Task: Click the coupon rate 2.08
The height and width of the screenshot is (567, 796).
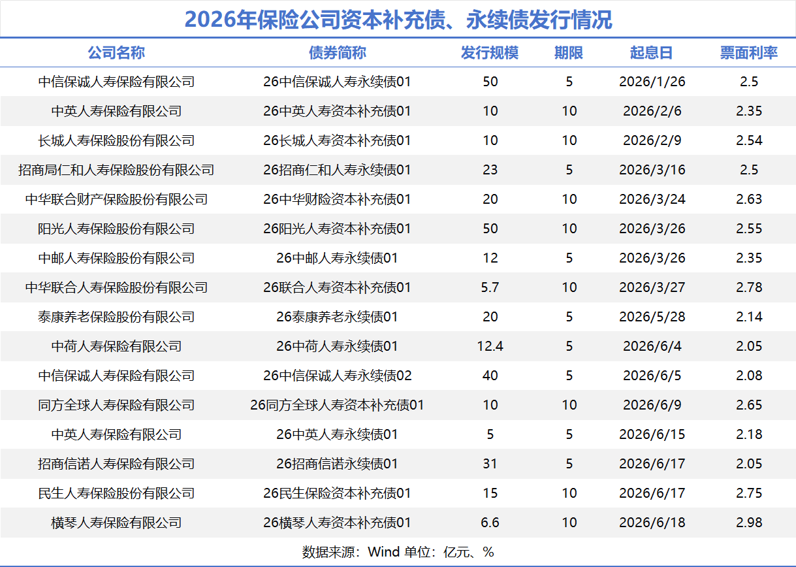Action: (749, 376)
